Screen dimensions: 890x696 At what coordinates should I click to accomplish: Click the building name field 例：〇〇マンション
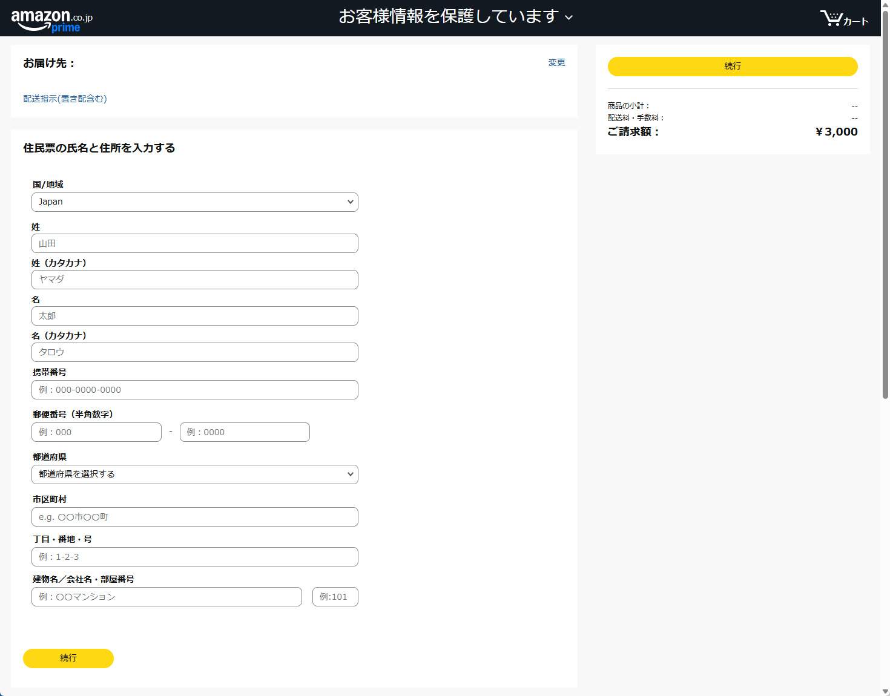click(166, 597)
